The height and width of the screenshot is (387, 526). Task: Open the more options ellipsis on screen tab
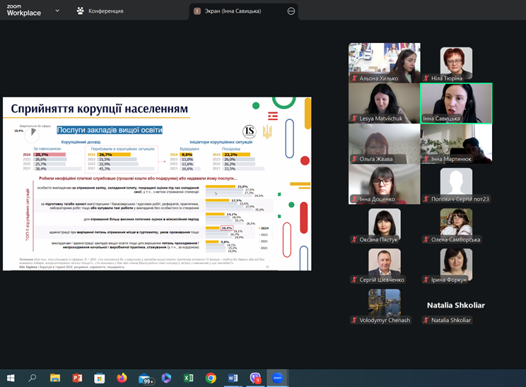tap(291, 11)
